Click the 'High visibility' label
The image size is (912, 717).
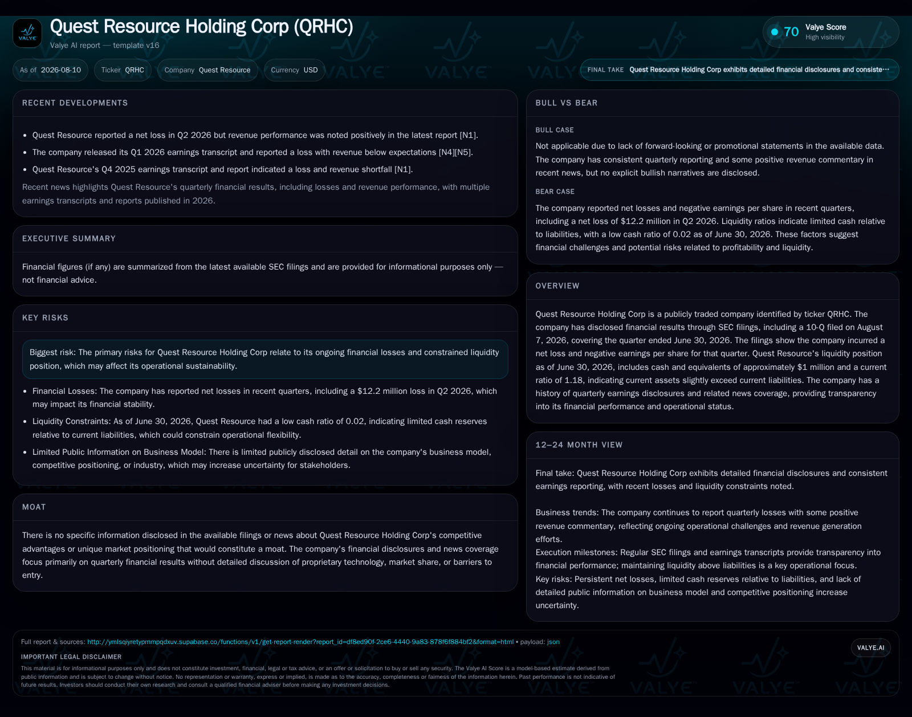(x=825, y=38)
